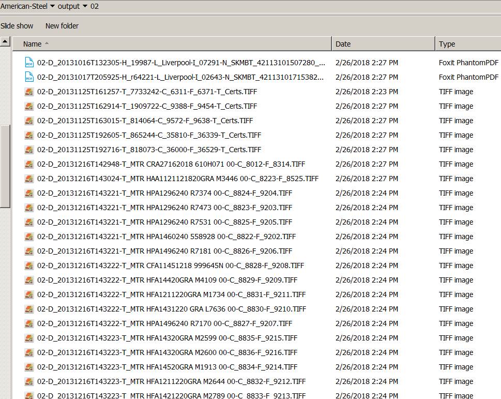Sort files by the Name column header
The height and width of the screenshot is (399, 501).
pyautogui.click(x=32, y=44)
